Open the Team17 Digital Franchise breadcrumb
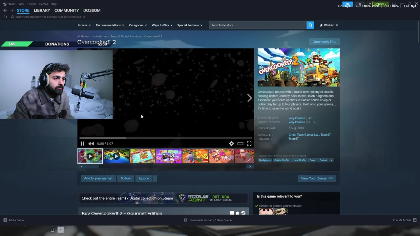Viewport: 420px width, 236px height. pyautogui.click(x=126, y=36)
